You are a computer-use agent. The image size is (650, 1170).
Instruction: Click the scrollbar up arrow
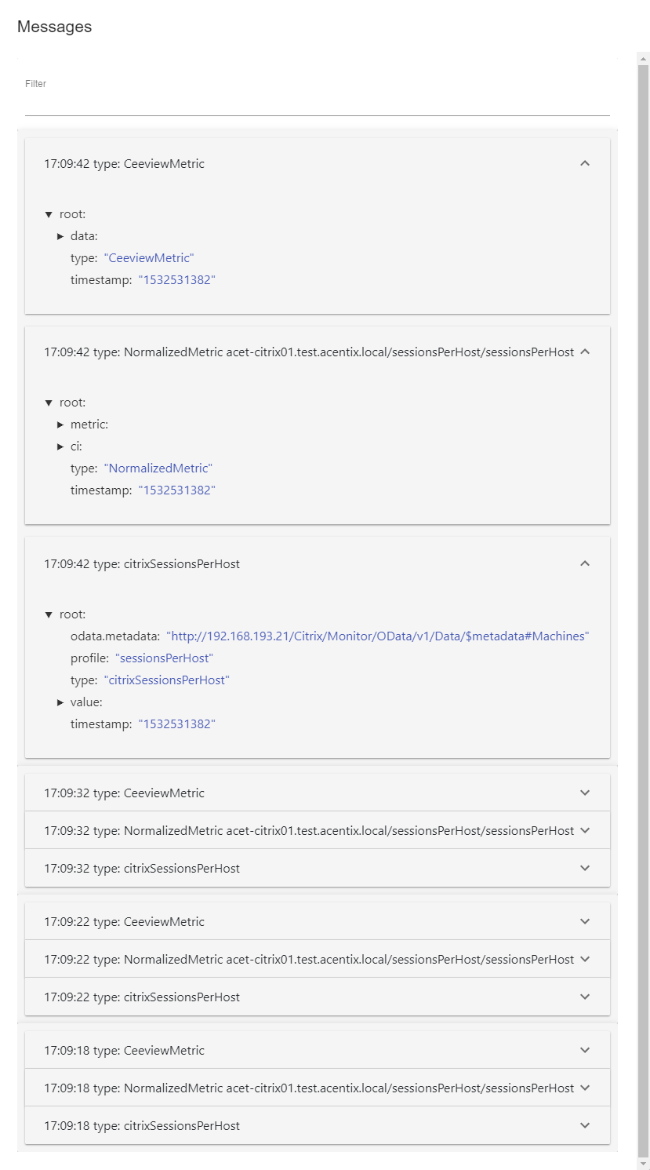click(644, 59)
